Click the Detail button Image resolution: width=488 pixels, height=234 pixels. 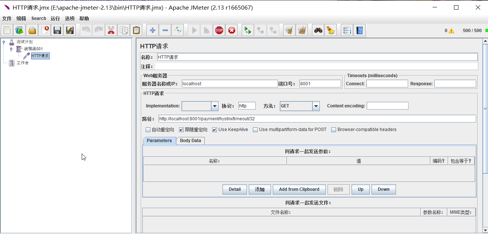(x=235, y=189)
